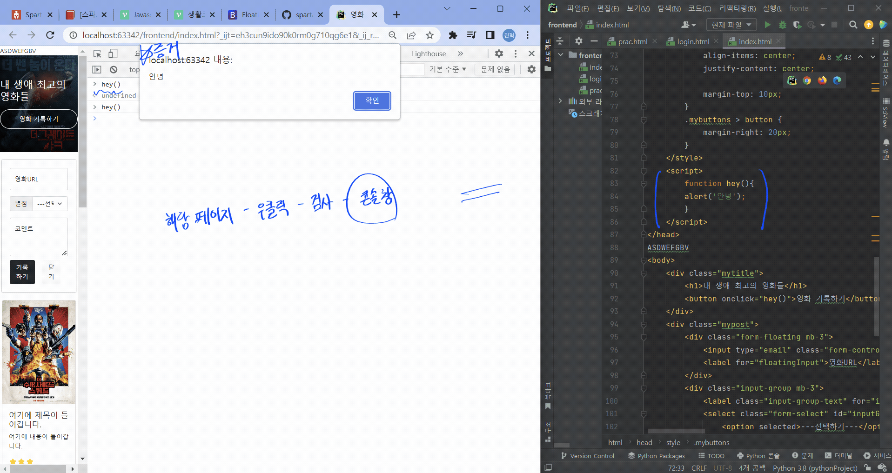Viewport: 892px width, 473px height.
Task: Open the built-in preview PyCharm icon in the editor
Action: click(792, 80)
